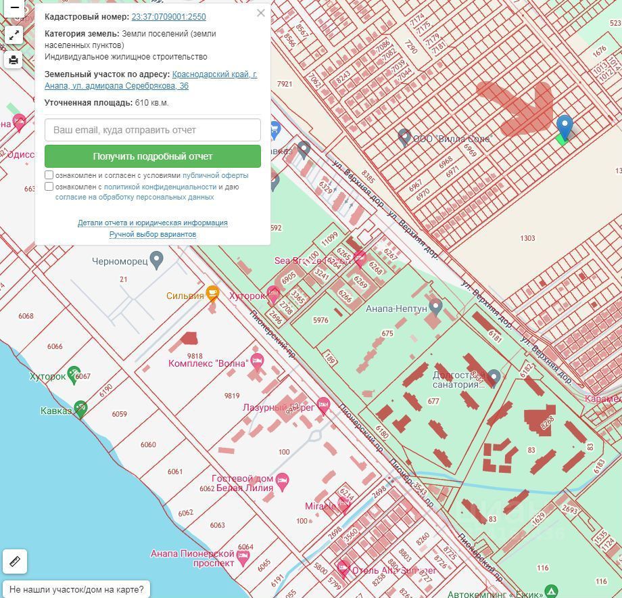The image size is (622, 598).
Task: Click the Долгострой санатория map pin
Action: point(494,377)
